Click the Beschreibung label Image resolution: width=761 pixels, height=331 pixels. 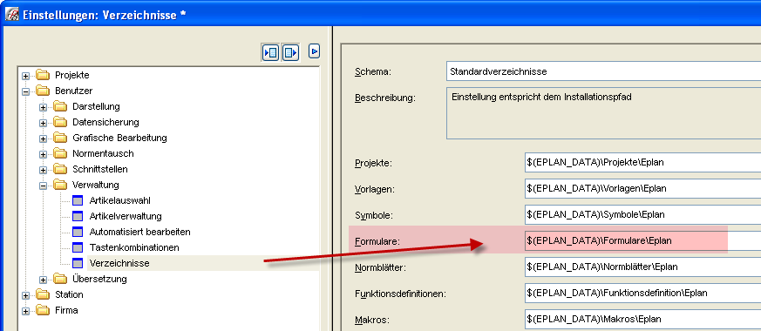click(385, 98)
